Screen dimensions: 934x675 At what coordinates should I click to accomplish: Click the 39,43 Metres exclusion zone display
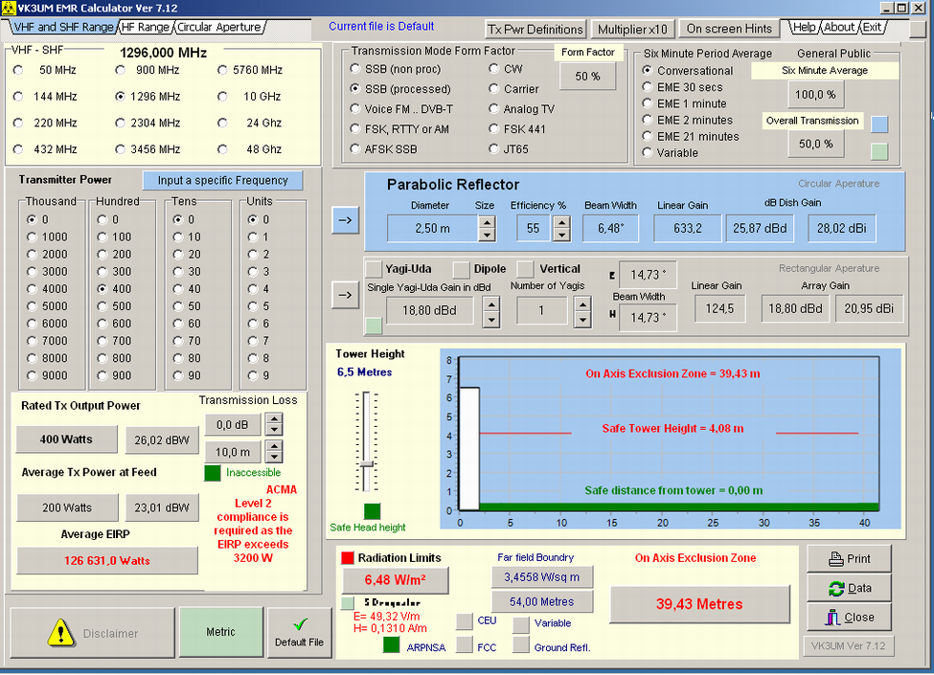pos(700,604)
